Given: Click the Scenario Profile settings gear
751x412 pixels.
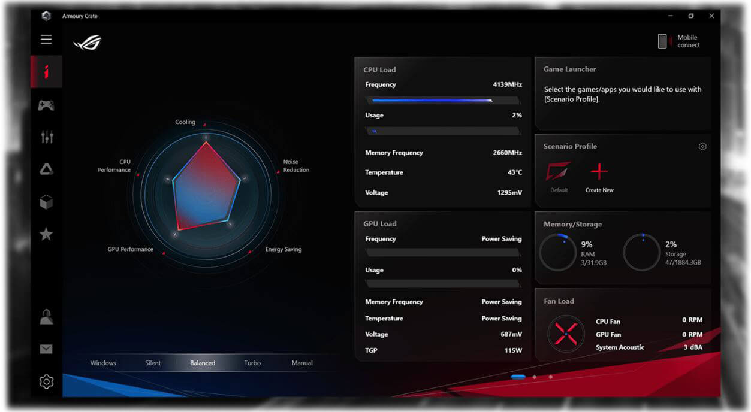Looking at the screenshot, I should (x=702, y=147).
